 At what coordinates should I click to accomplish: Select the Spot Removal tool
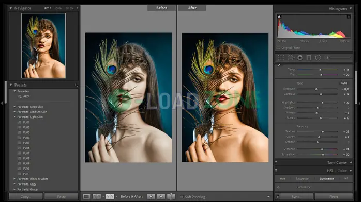291,58
